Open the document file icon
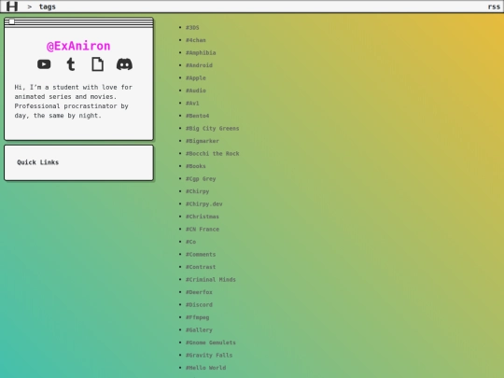The width and height of the screenshot is (504, 378). pyautogui.click(x=97, y=64)
